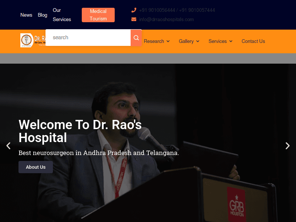Advance the slider with the right arrow
This screenshot has width=296, height=222.
click(287, 146)
